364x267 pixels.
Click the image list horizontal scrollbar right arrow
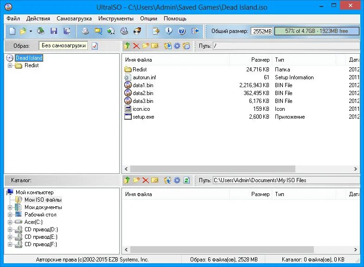coord(355,169)
